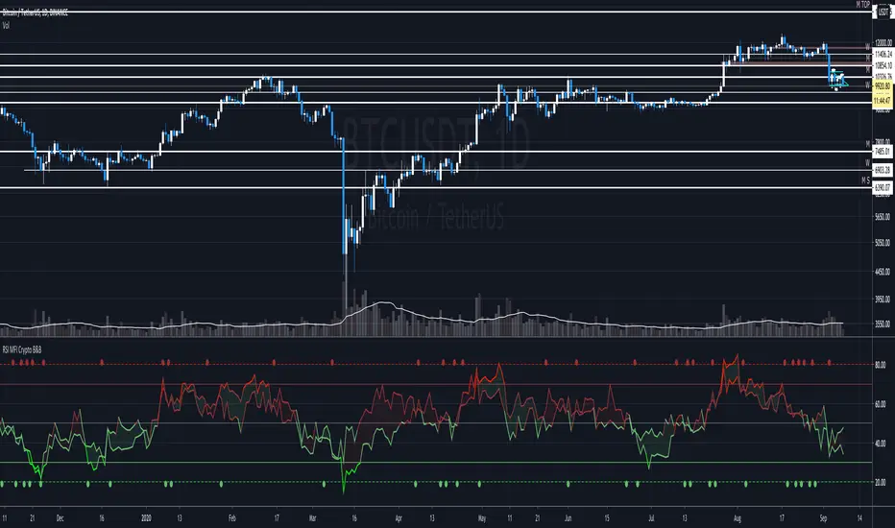This screenshot has height=528, width=895.
Task: Select the M TOP level label
Action: click(x=862, y=5)
